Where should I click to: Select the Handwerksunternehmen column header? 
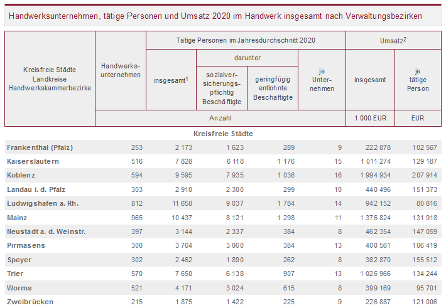[x=120, y=70]
